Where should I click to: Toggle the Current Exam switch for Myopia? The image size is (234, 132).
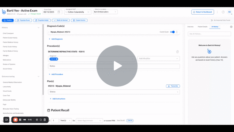(x=172, y=32)
